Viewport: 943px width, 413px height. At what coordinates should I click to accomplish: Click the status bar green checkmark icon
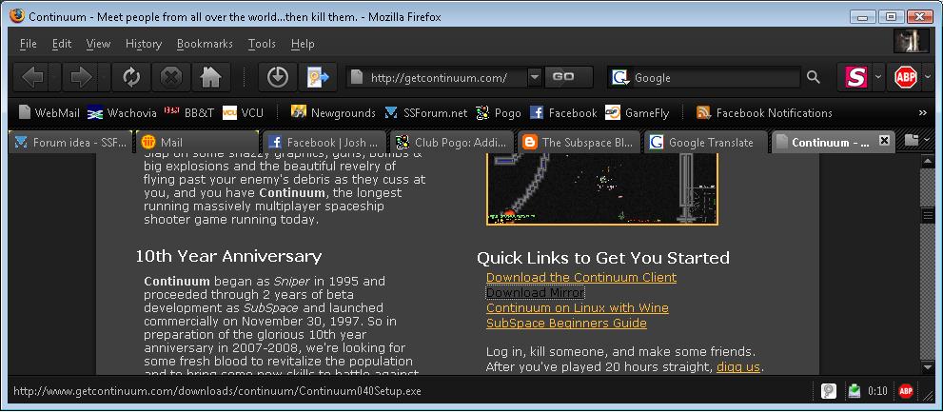point(854,391)
